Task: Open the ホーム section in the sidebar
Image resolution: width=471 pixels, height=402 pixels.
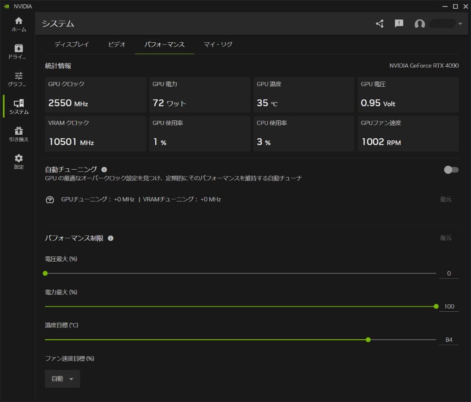Action: 18,24
